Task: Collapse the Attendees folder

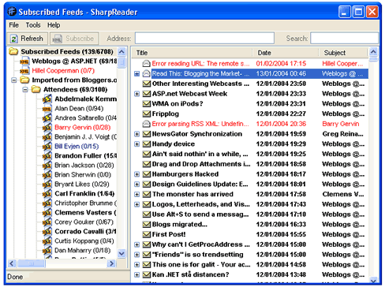Action: pos(25,89)
